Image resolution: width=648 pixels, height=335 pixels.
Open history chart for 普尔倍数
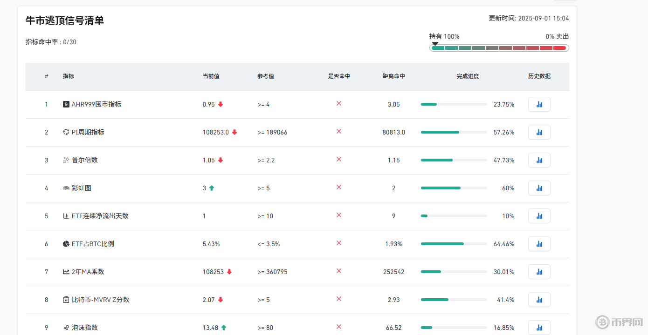[x=539, y=160]
